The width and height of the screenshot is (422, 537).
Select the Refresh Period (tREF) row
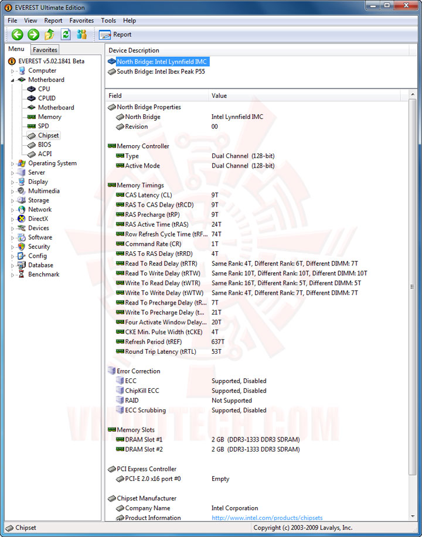pos(257,342)
